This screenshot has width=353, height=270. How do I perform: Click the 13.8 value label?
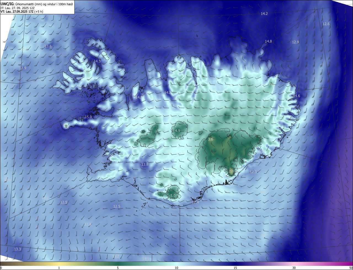click(145, 164)
